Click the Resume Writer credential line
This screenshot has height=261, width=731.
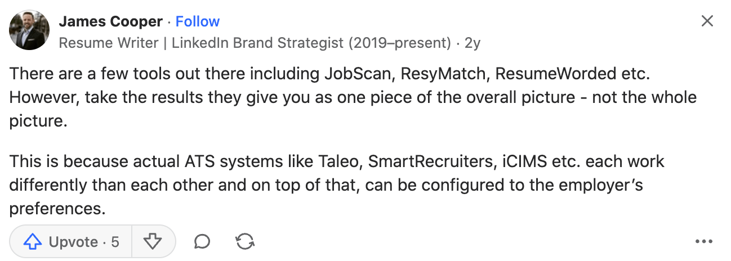(255, 43)
